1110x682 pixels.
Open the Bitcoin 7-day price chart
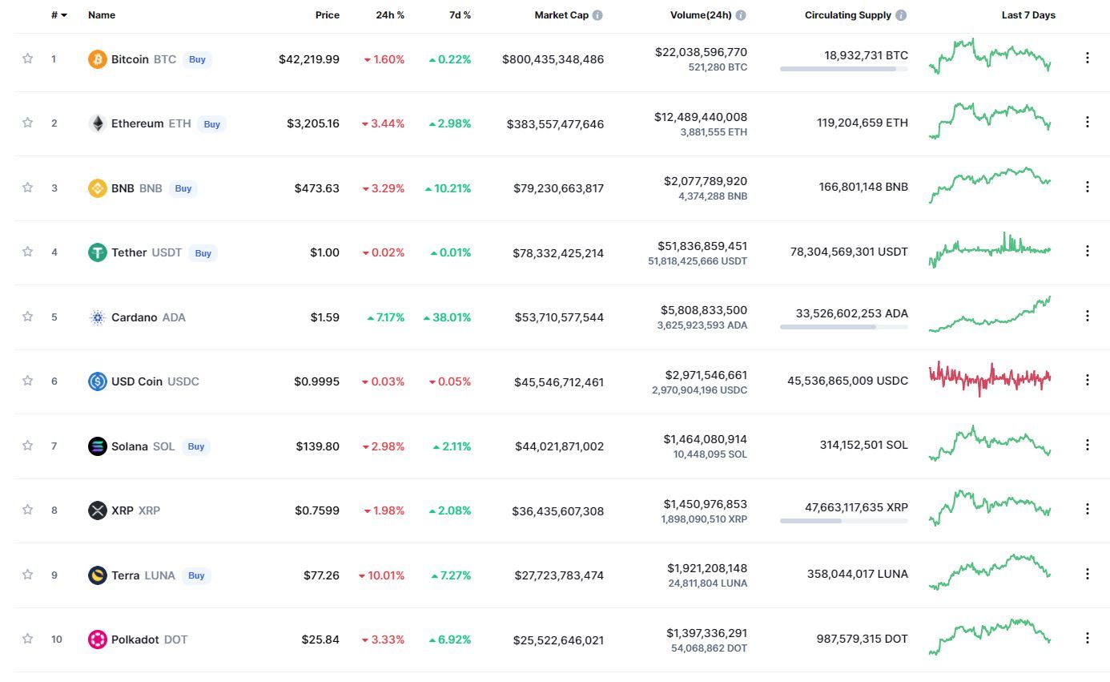990,57
